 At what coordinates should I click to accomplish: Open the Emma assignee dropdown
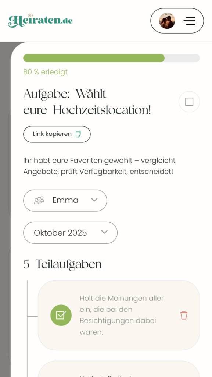[65, 200]
